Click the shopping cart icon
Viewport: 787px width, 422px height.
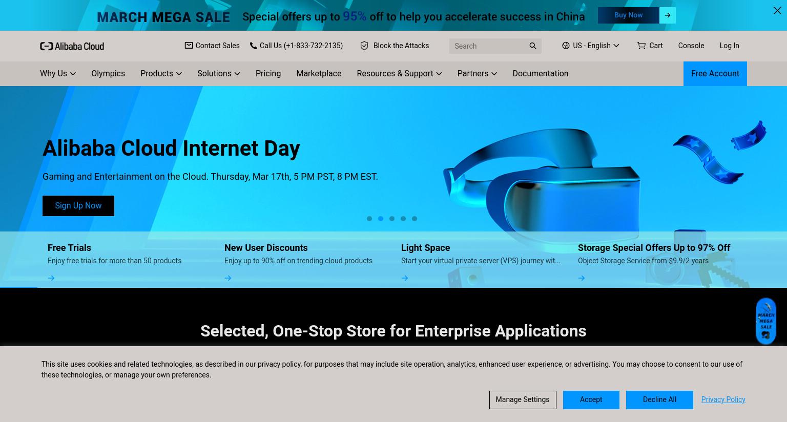pos(641,46)
